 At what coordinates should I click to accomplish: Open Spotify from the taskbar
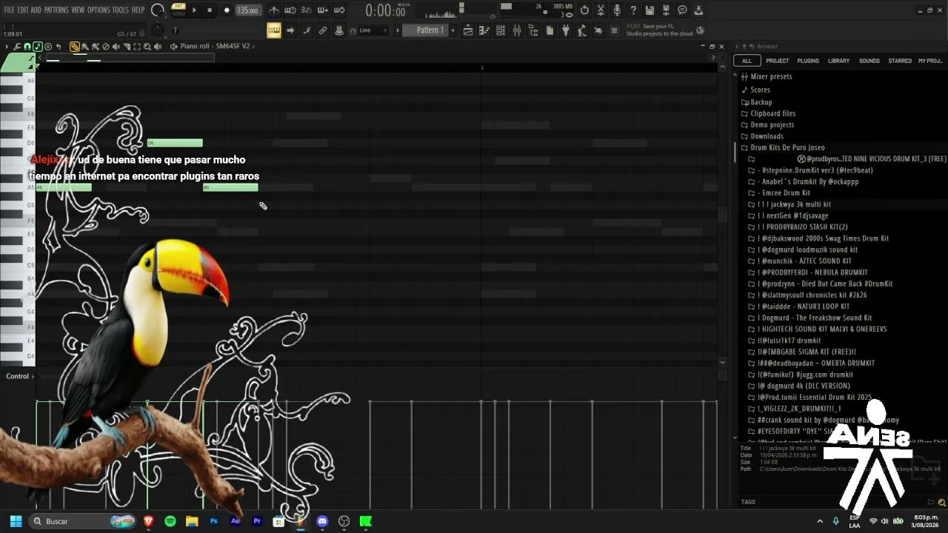170,521
